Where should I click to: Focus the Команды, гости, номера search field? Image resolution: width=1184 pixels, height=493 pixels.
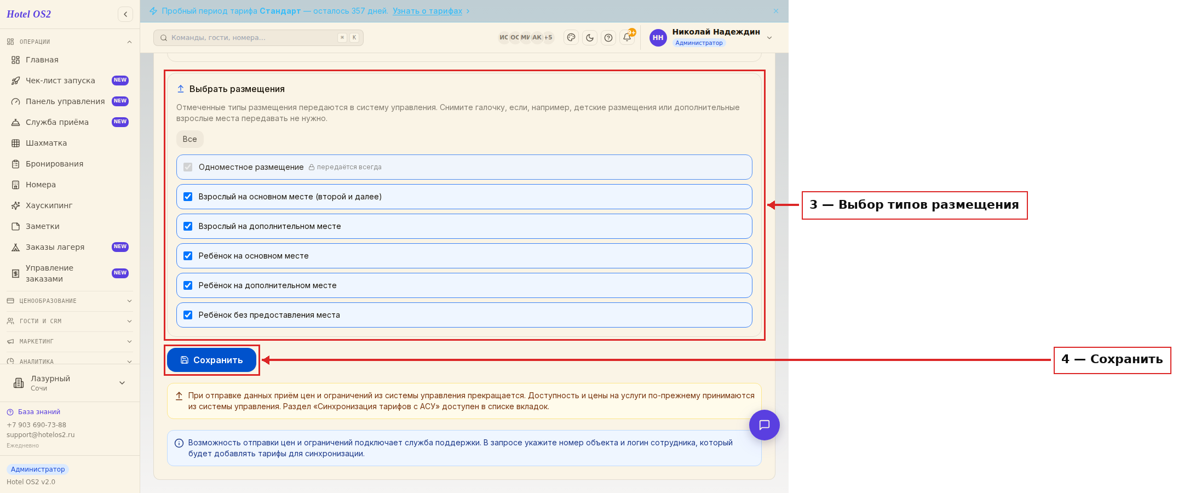[x=258, y=38]
